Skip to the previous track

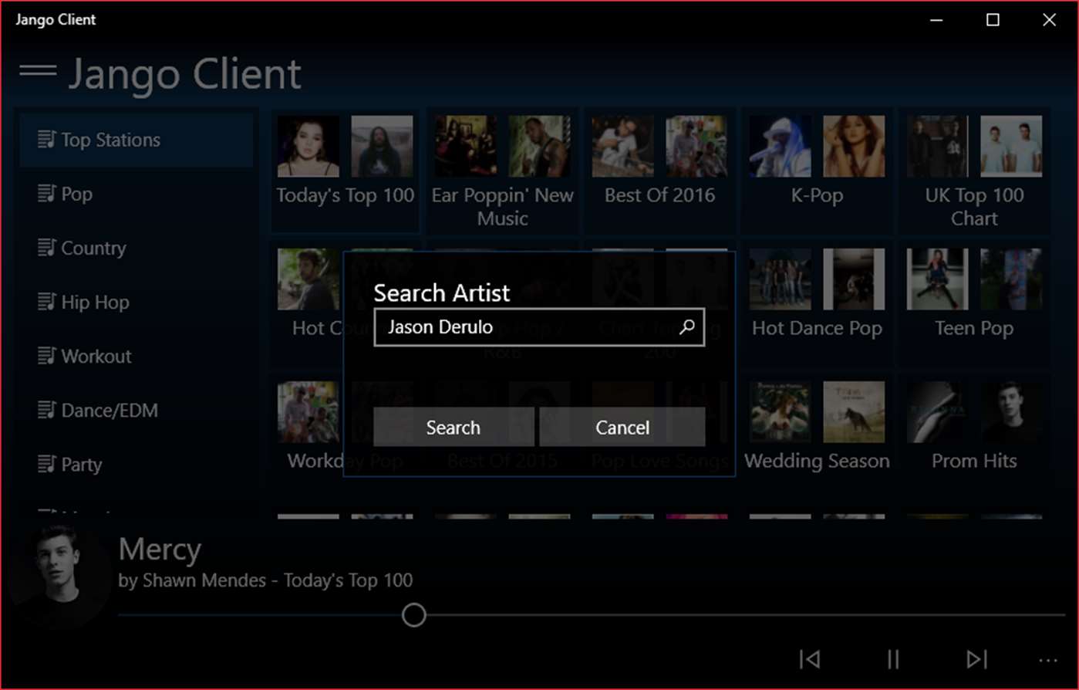(809, 659)
